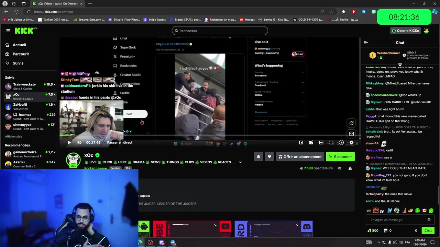Click the S'abonner button
Image resolution: width=440 pixels, height=247 pixels.
(340, 157)
